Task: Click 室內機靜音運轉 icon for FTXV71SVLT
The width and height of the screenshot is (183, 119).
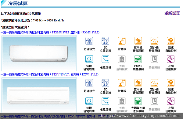Action: (x=138, y=83)
